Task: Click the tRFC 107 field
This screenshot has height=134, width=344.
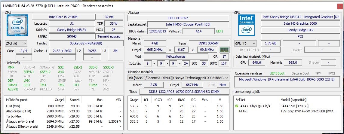Action: (x=224, y=64)
